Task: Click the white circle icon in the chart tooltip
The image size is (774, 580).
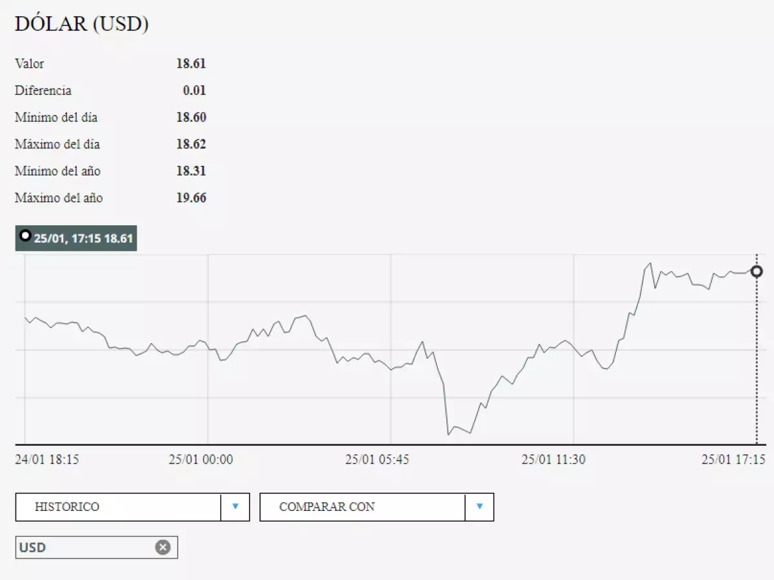Action: [x=25, y=235]
